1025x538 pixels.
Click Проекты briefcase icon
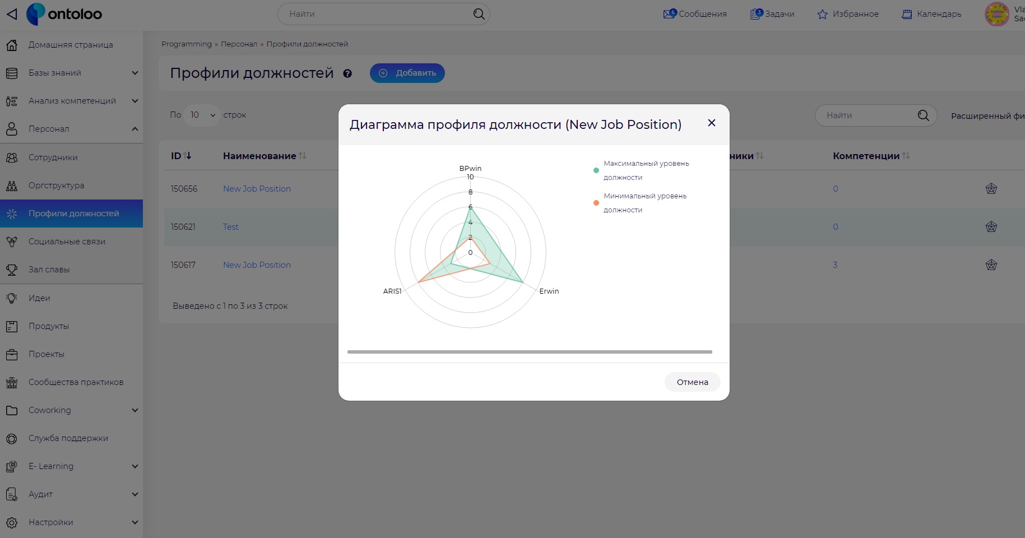coord(12,354)
